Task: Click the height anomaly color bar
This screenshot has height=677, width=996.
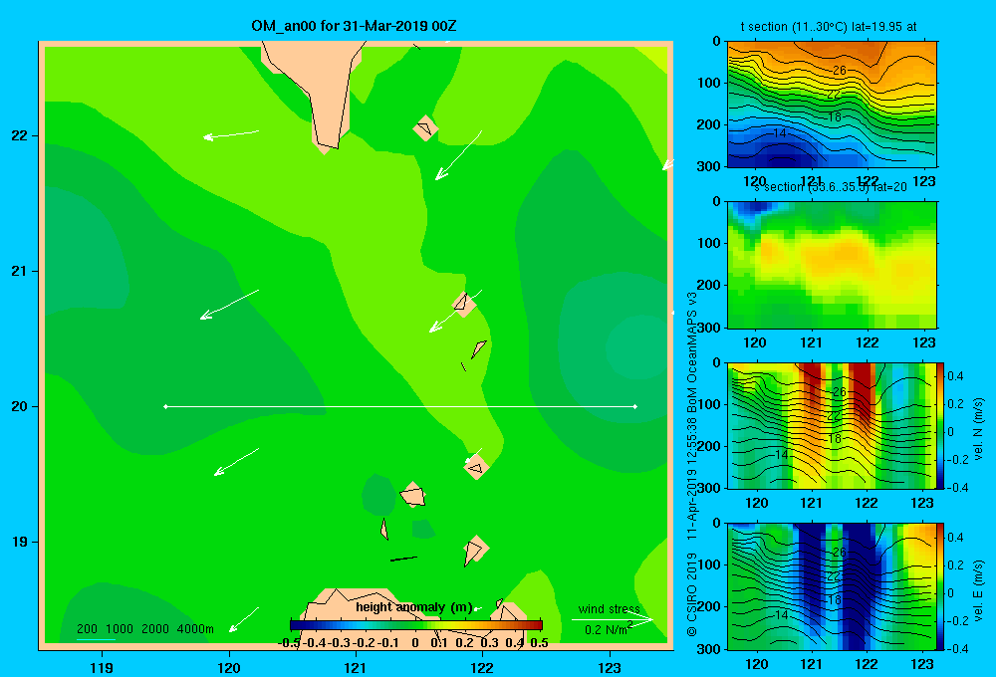Action: pos(416,625)
